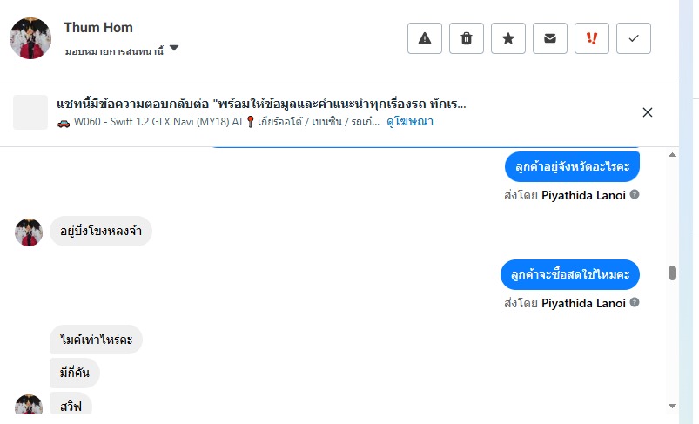Viewport: 699px width, 424px height.
Task: Click the ad thumbnail placeholder in banner
Action: click(30, 112)
